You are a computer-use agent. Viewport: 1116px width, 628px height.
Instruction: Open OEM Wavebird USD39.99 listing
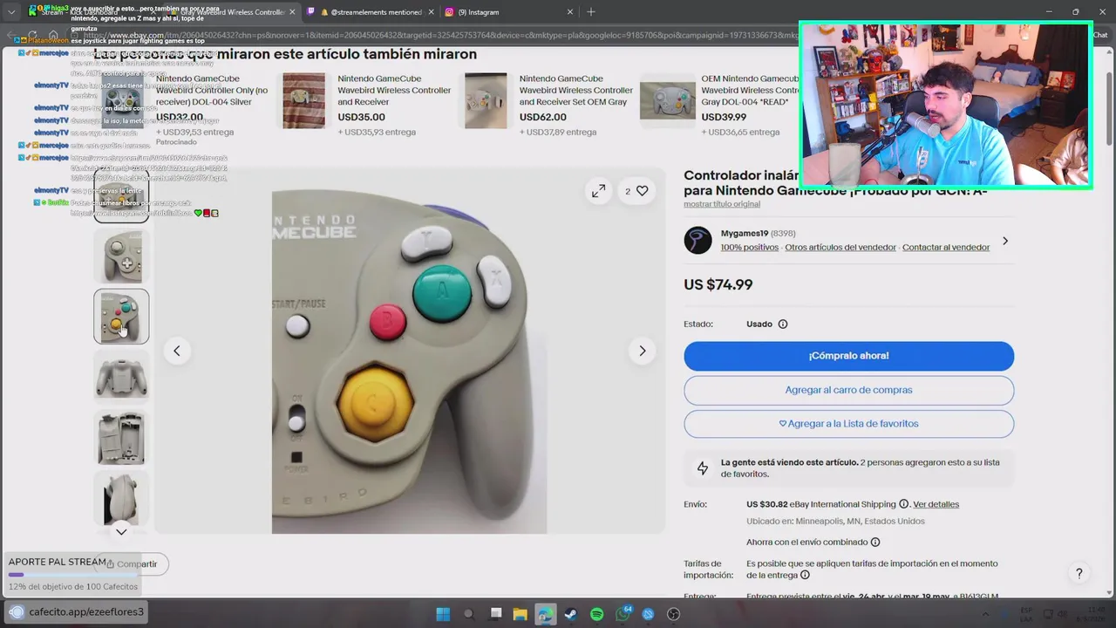[x=751, y=90]
